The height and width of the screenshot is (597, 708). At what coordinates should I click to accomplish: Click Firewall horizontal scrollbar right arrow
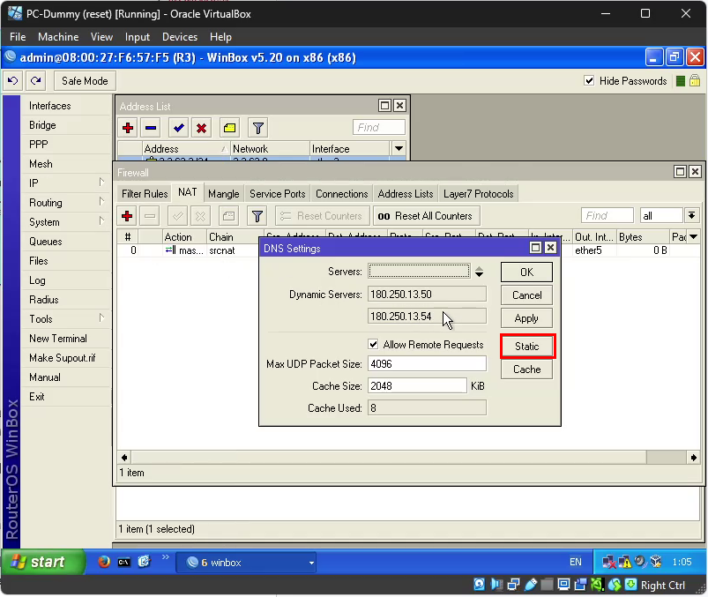694,458
